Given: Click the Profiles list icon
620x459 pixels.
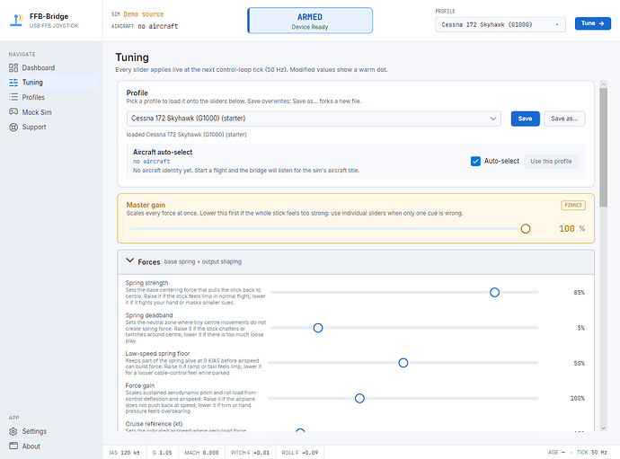Looking at the screenshot, I should tap(13, 97).
